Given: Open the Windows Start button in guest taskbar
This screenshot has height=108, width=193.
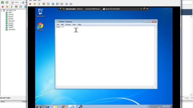Looking at the screenshot, I should click(x=39, y=107).
